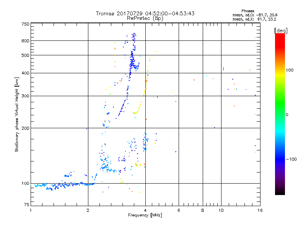
Task: Click the '[deg]' colorbar unit label
Action: pyautogui.click(x=281, y=31)
